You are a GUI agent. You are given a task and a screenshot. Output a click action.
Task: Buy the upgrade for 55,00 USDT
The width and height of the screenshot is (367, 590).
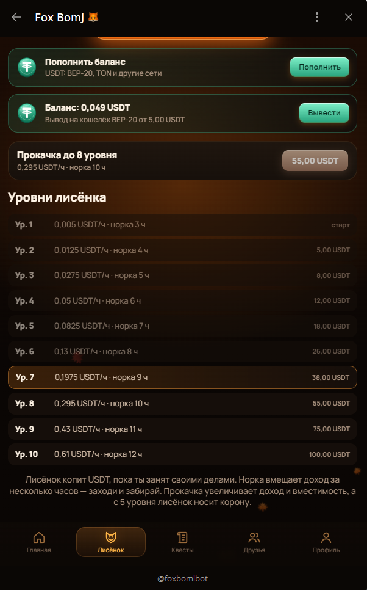315,161
